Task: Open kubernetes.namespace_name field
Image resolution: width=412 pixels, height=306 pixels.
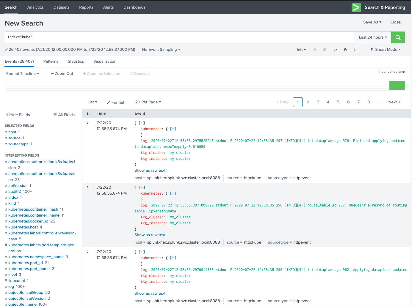Action: pos(36,257)
